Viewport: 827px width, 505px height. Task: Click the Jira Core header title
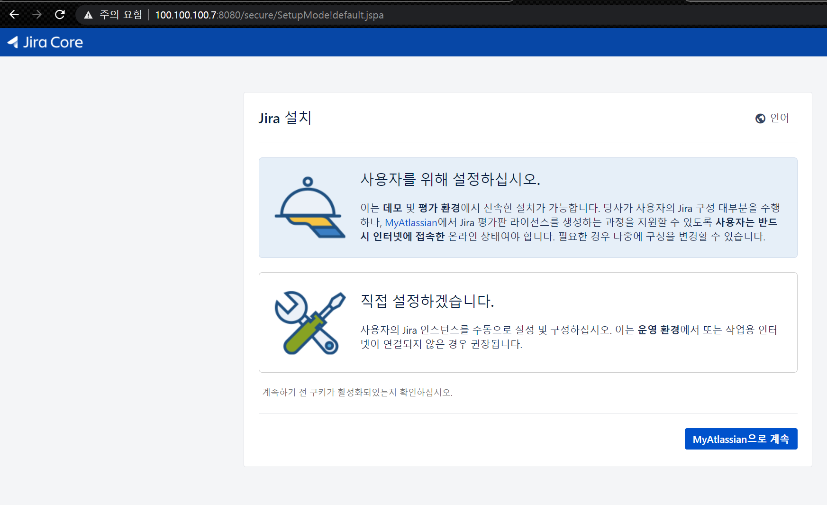(53, 42)
